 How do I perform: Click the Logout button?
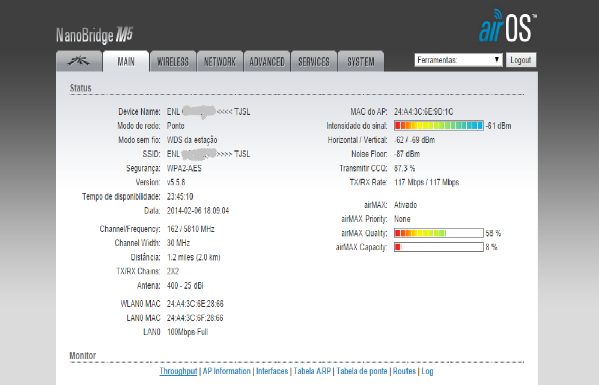pyautogui.click(x=521, y=60)
